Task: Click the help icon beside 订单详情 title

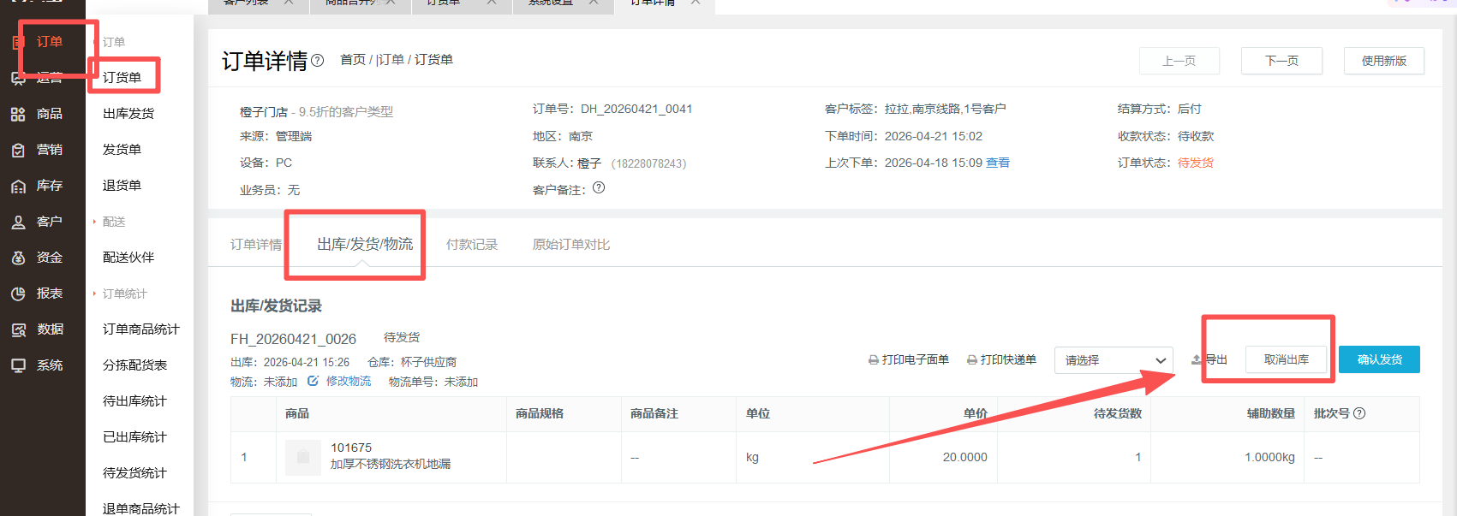Action: (318, 60)
